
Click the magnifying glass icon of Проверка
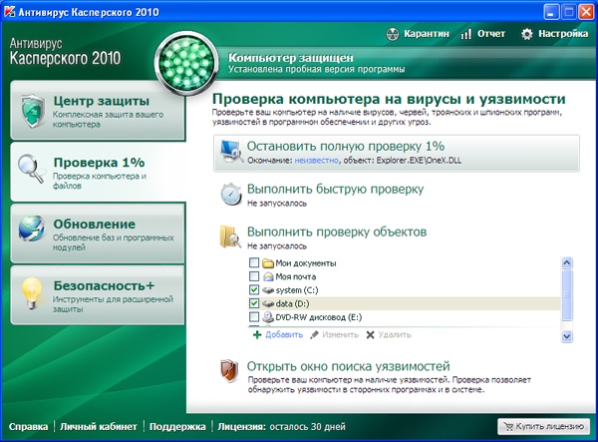pyautogui.click(x=31, y=169)
